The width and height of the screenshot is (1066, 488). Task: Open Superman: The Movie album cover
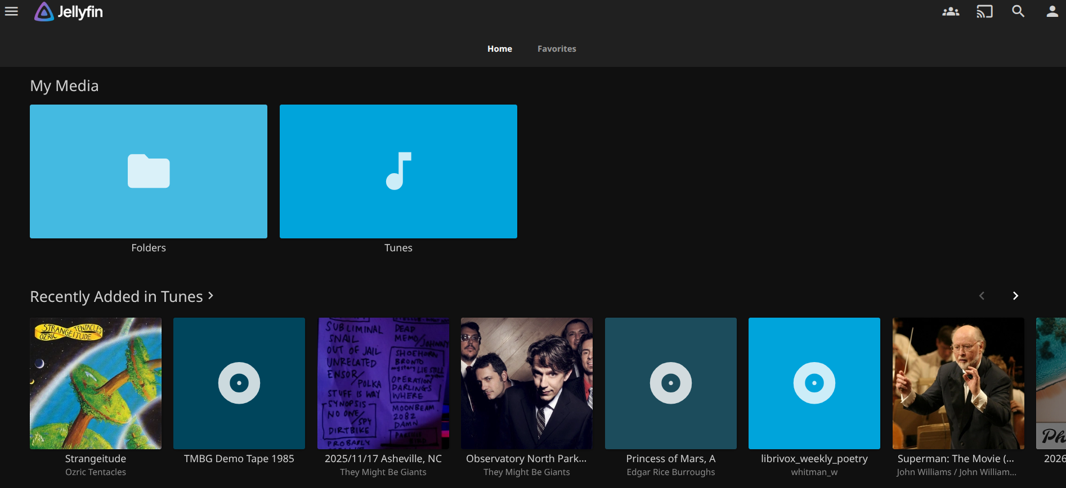tap(958, 383)
